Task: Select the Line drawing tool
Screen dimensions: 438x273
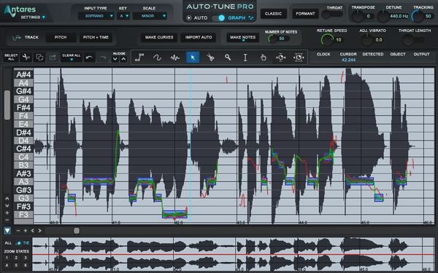Action: tap(139, 58)
